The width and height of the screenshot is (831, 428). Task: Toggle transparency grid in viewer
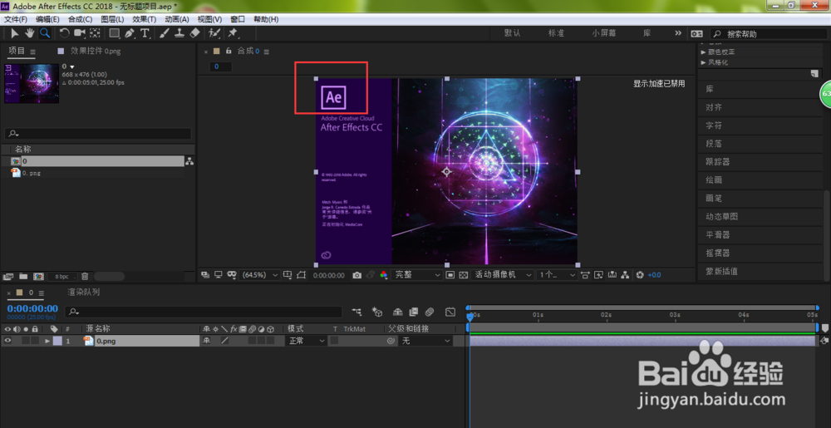click(463, 275)
